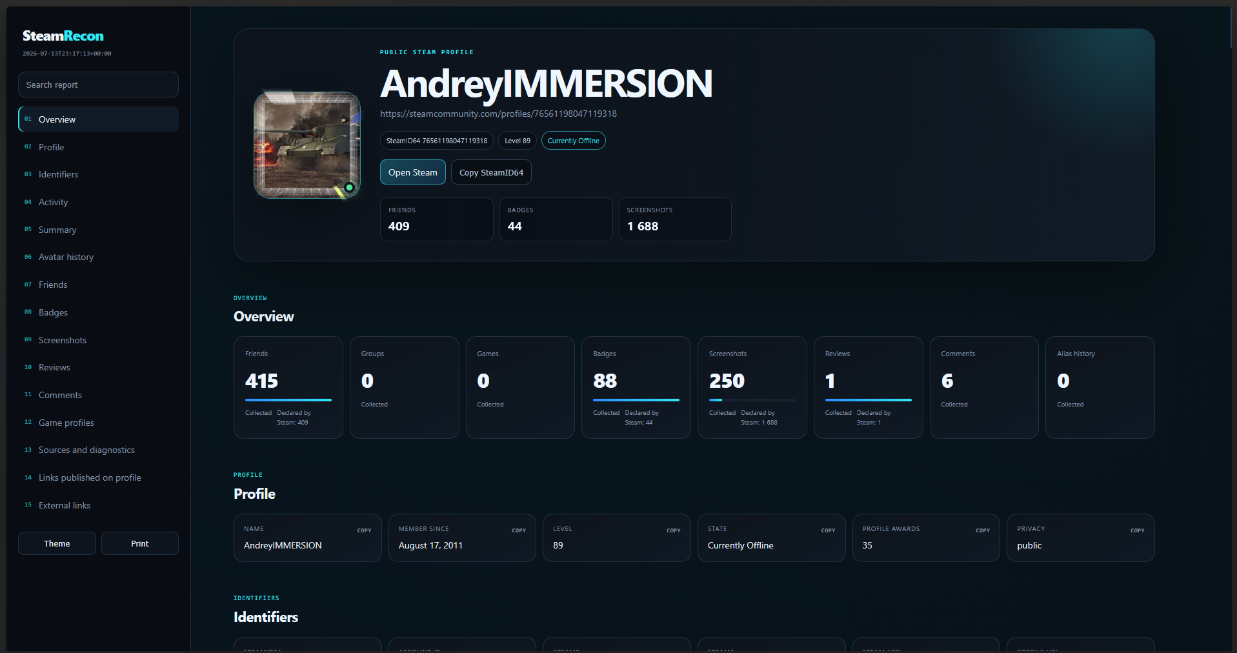Click the Print button
Image resolution: width=1237 pixels, height=653 pixels.
tap(140, 543)
